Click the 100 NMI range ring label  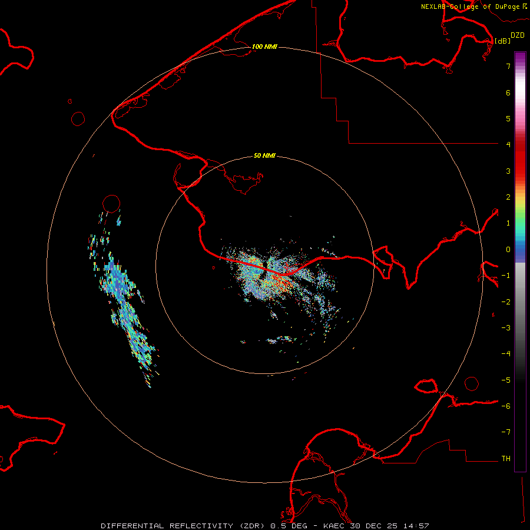(x=264, y=47)
